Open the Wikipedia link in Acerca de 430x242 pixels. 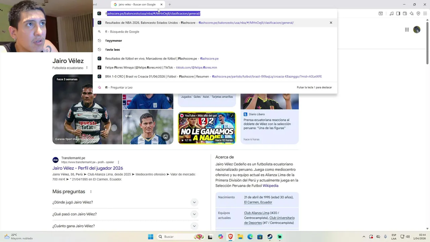270,186
